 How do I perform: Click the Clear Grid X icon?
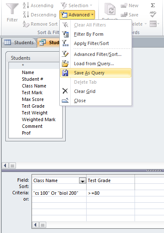pyautogui.click(x=65, y=91)
